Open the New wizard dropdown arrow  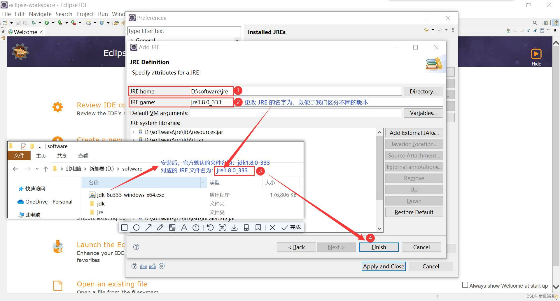(x=11, y=23)
